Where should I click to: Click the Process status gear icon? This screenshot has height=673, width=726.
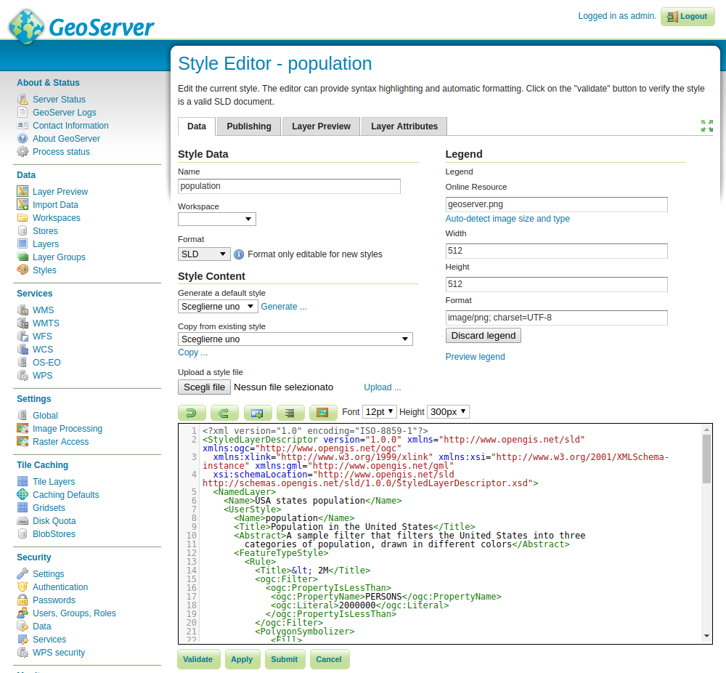pyautogui.click(x=23, y=152)
